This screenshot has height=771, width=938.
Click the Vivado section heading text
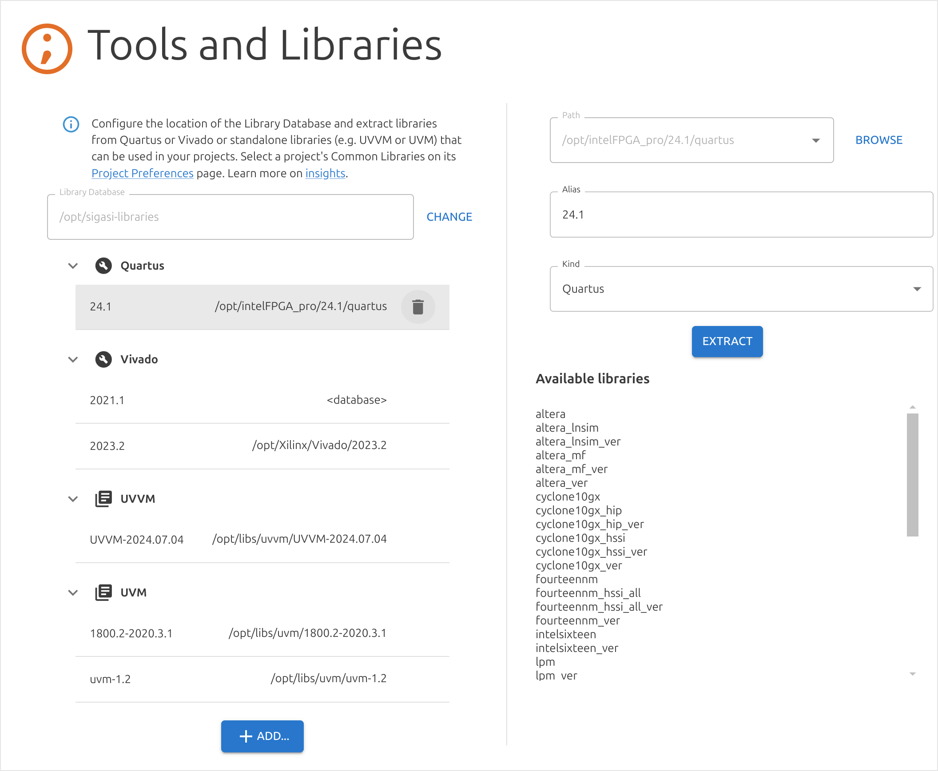139,359
